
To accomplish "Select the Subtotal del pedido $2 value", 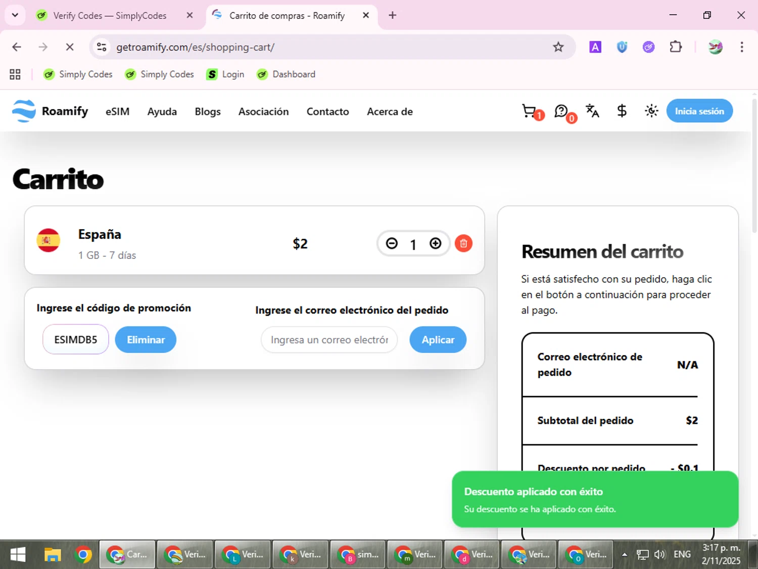I will click(692, 420).
